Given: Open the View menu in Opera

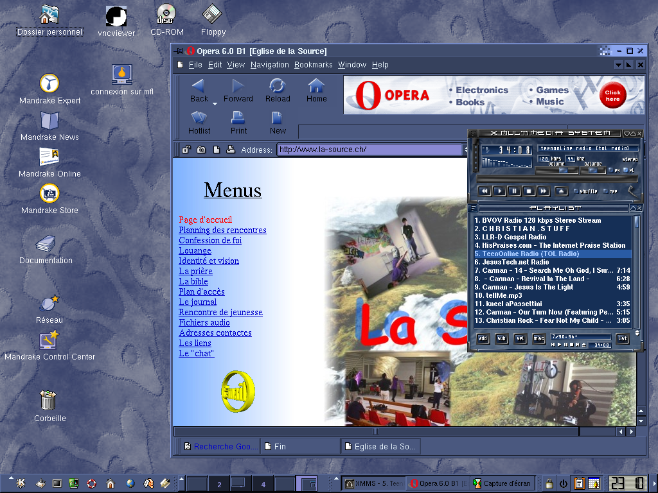Looking at the screenshot, I should tap(236, 65).
